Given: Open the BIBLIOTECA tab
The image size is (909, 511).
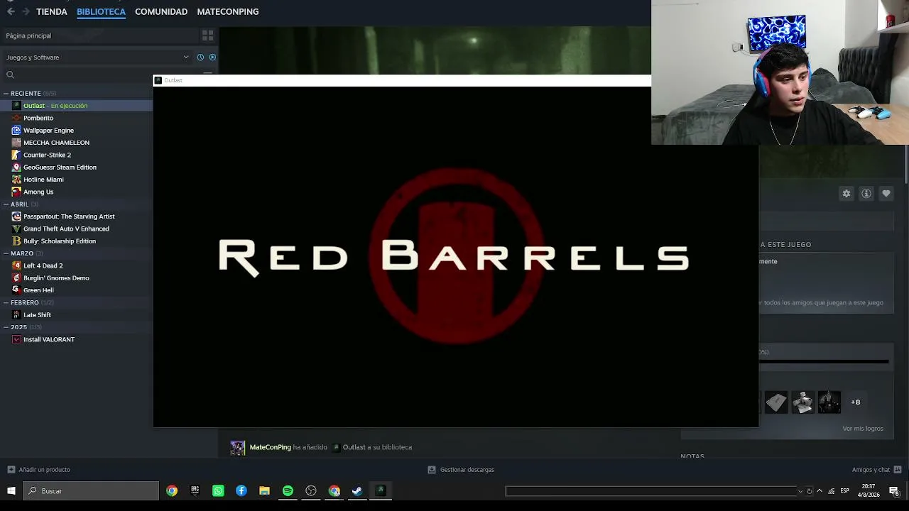Looking at the screenshot, I should point(101,11).
